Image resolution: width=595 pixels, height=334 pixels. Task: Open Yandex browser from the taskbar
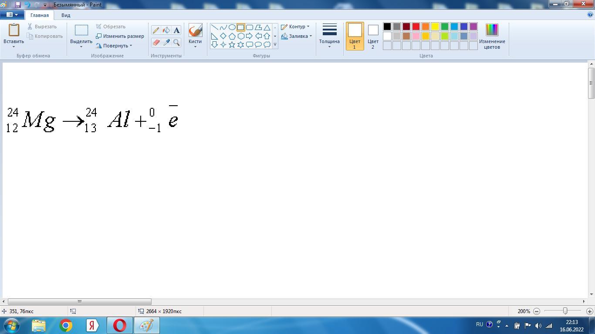point(92,325)
